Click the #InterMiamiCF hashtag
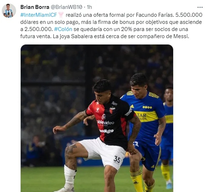The height and width of the screenshot is (192, 207). pyautogui.click(x=38, y=15)
